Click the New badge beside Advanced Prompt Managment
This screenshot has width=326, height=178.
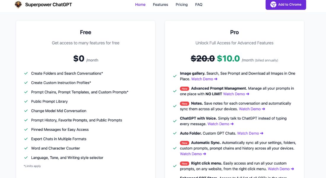pos(184,89)
